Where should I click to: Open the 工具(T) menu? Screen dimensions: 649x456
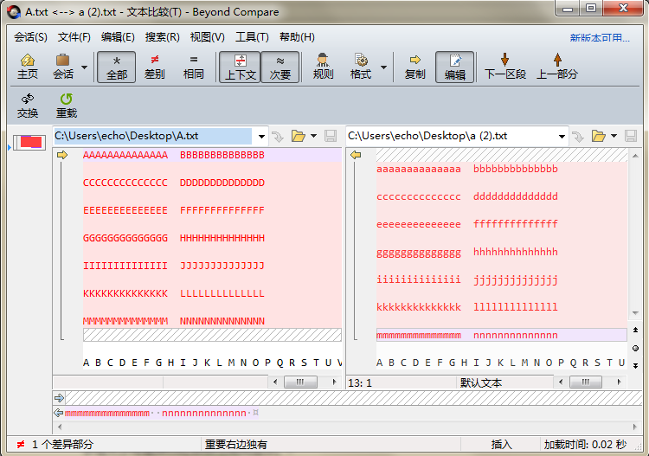click(252, 37)
